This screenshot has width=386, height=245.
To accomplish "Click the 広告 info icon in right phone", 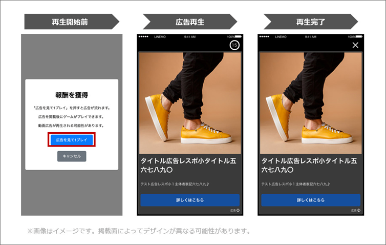I will (x=359, y=211).
